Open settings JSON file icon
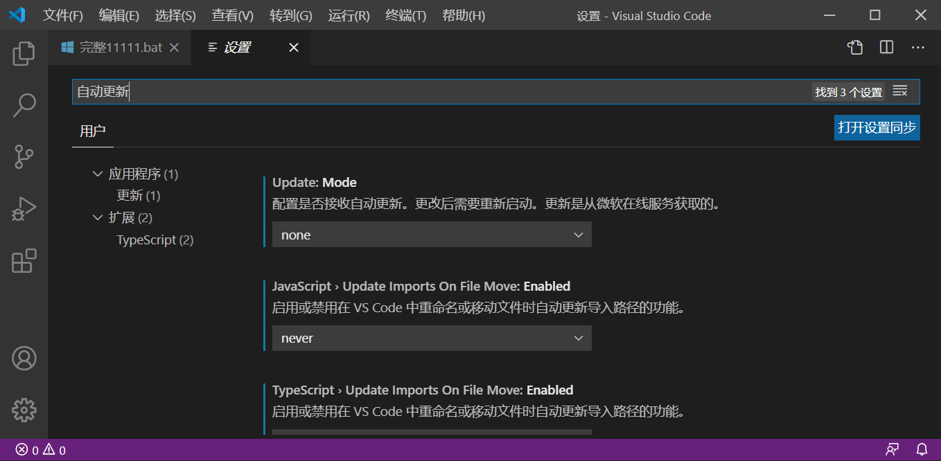The width and height of the screenshot is (941, 461). click(855, 47)
